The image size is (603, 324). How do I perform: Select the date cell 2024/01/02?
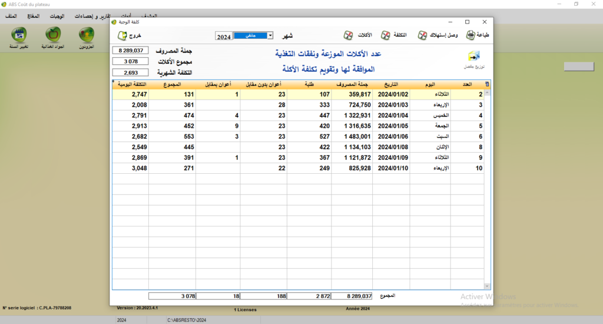(391, 94)
